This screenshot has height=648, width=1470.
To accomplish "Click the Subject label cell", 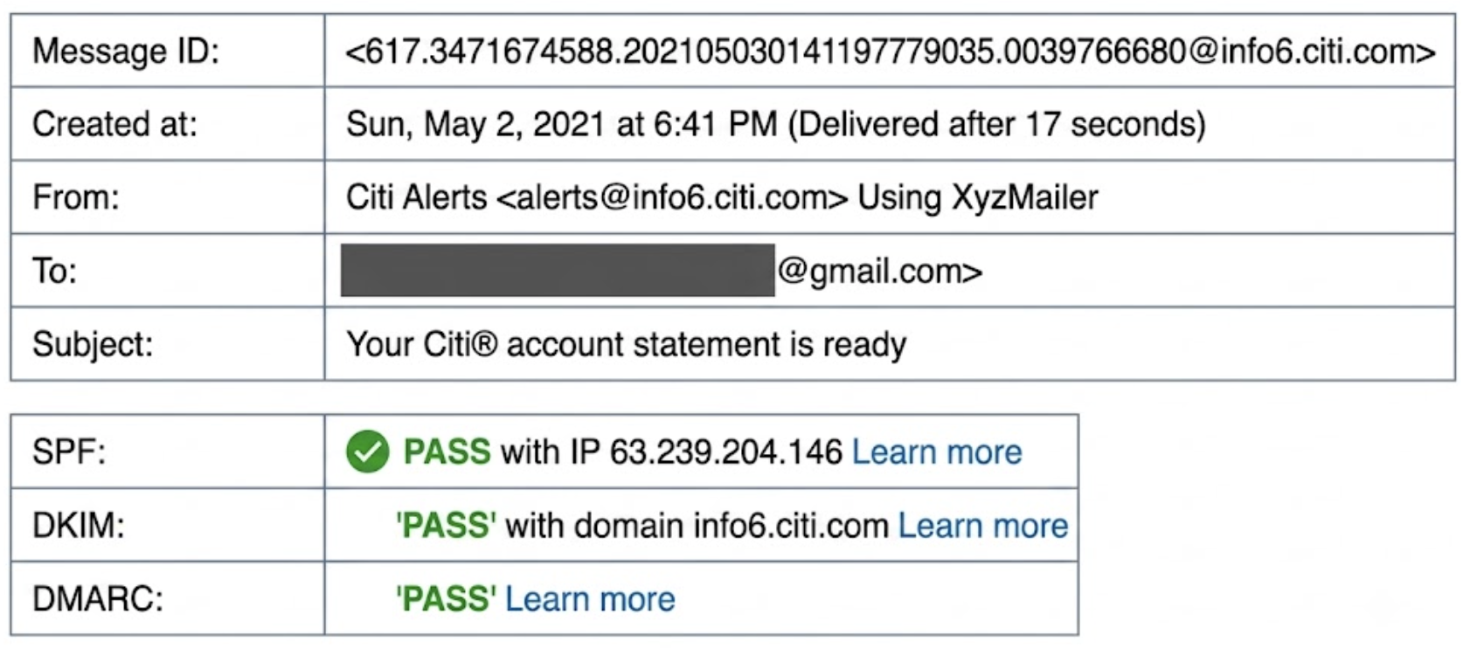I will (168, 344).
